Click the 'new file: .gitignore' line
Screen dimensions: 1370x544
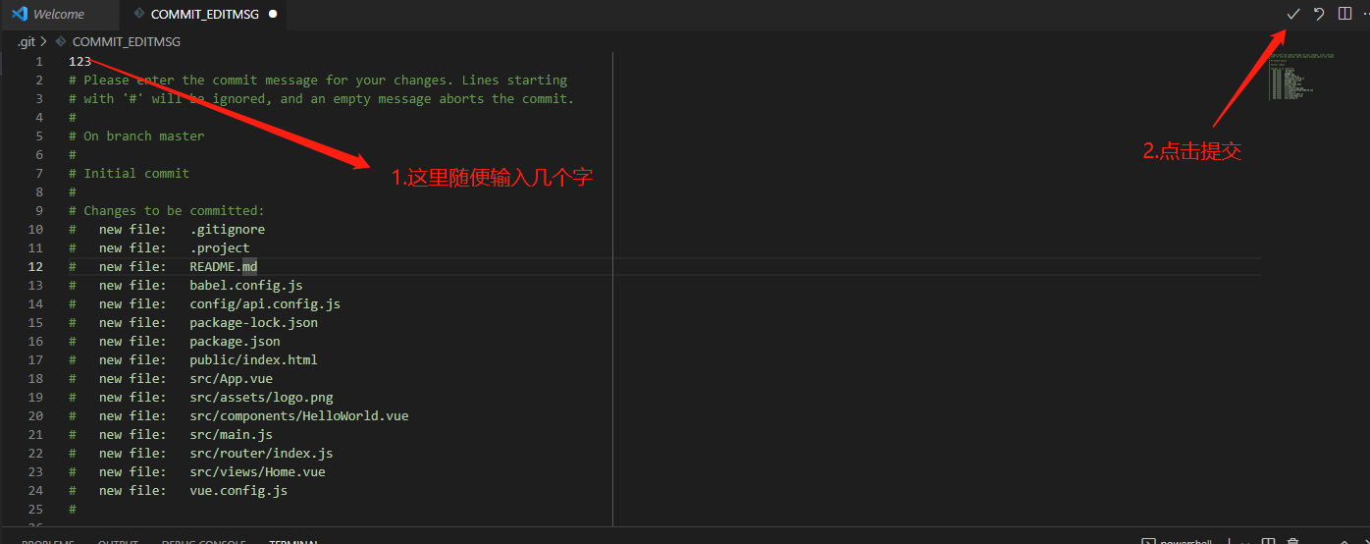[x=167, y=229]
